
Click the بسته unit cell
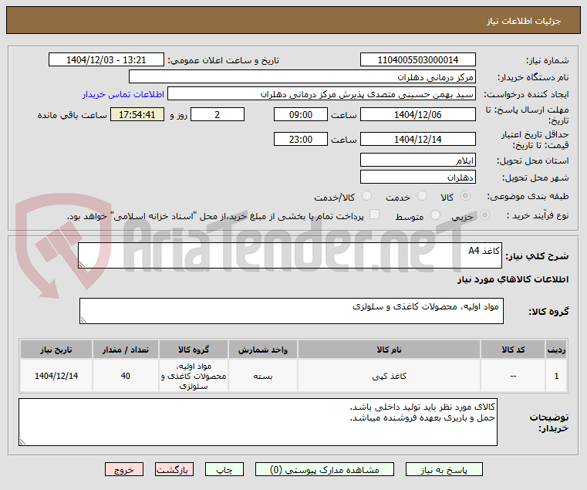[263, 376]
